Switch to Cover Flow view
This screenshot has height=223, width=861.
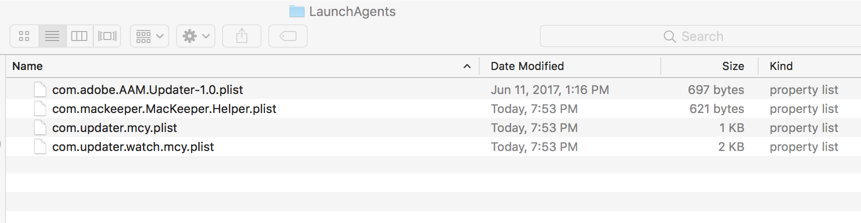coord(107,36)
